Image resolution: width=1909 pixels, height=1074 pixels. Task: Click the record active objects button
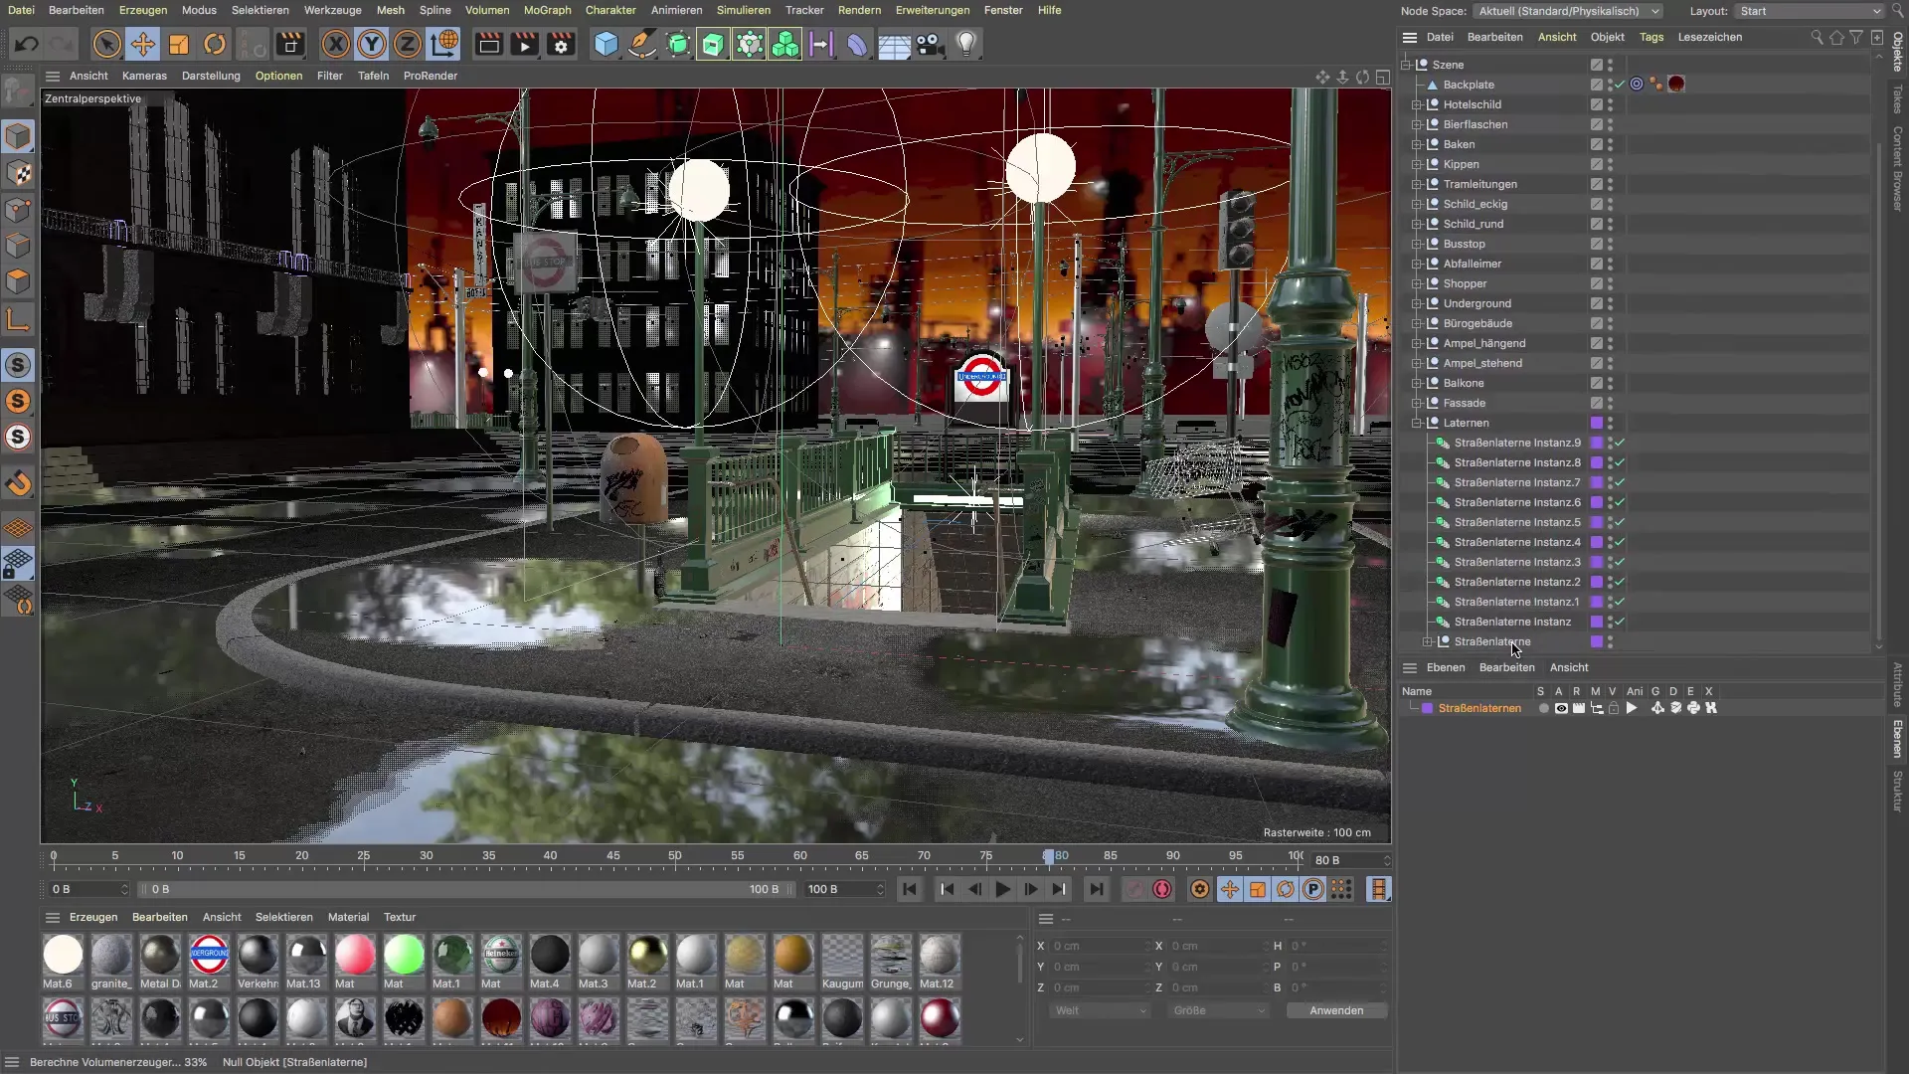[x=1134, y=889]
